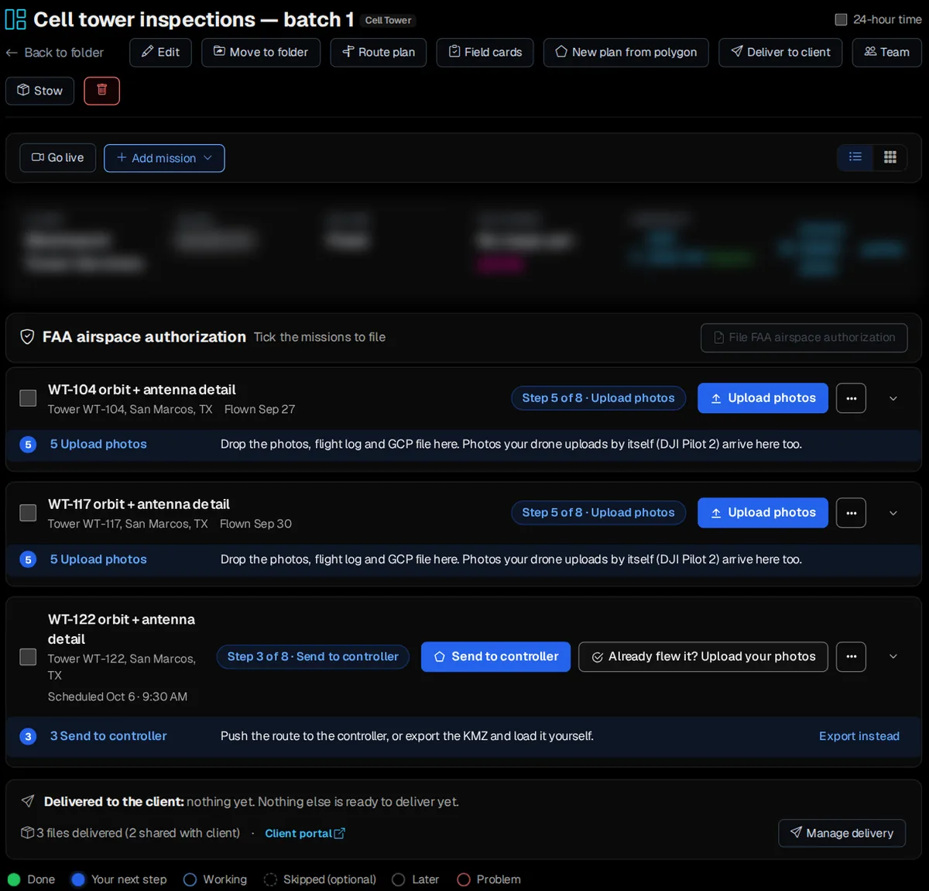Click File FAA airspace authorization button
This screenshot has width=929, height=891.
click(x=804, y=338)
